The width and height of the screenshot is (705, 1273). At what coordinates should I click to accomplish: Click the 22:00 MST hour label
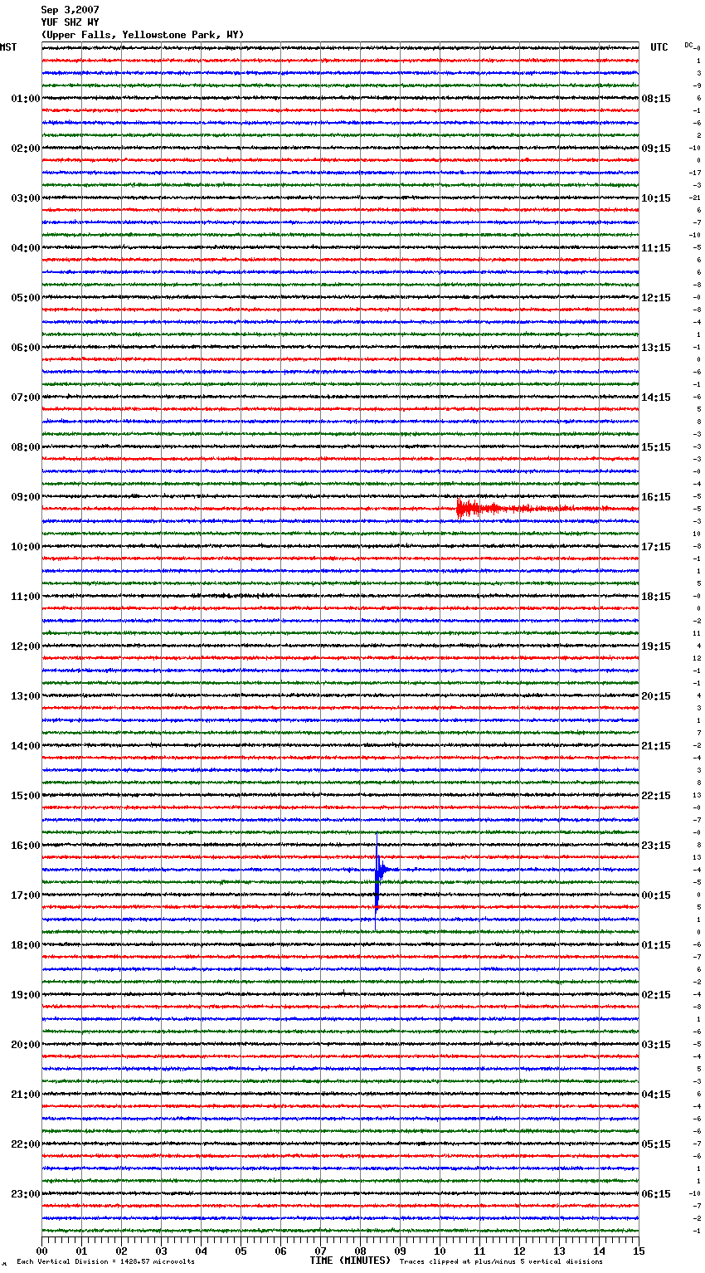click(x=26, y=1144)
